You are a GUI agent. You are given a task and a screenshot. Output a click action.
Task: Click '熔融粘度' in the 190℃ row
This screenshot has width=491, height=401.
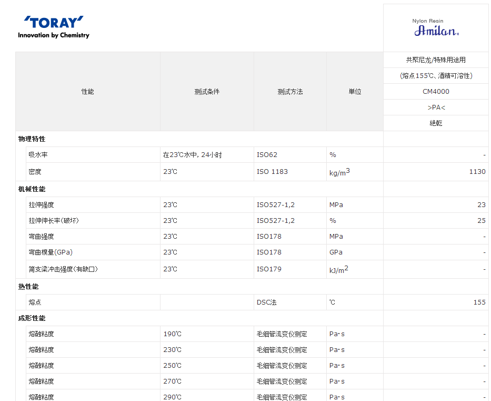pyautogui.click(x=42, y=334)
